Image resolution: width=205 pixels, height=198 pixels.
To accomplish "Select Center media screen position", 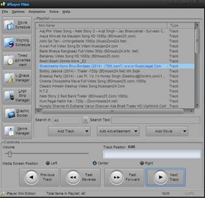I will (x=95, y=163).
